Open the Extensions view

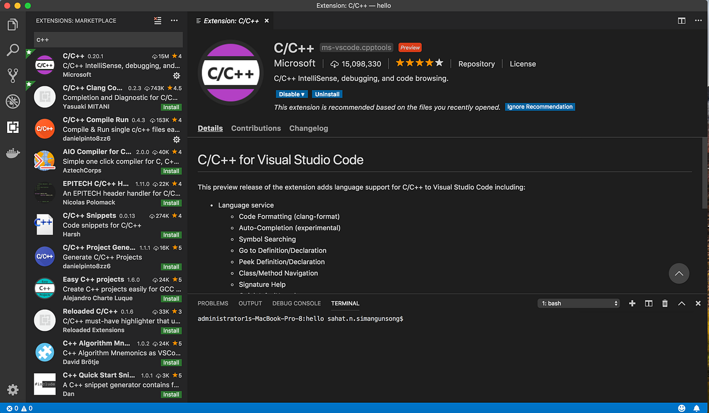[13, 127]
